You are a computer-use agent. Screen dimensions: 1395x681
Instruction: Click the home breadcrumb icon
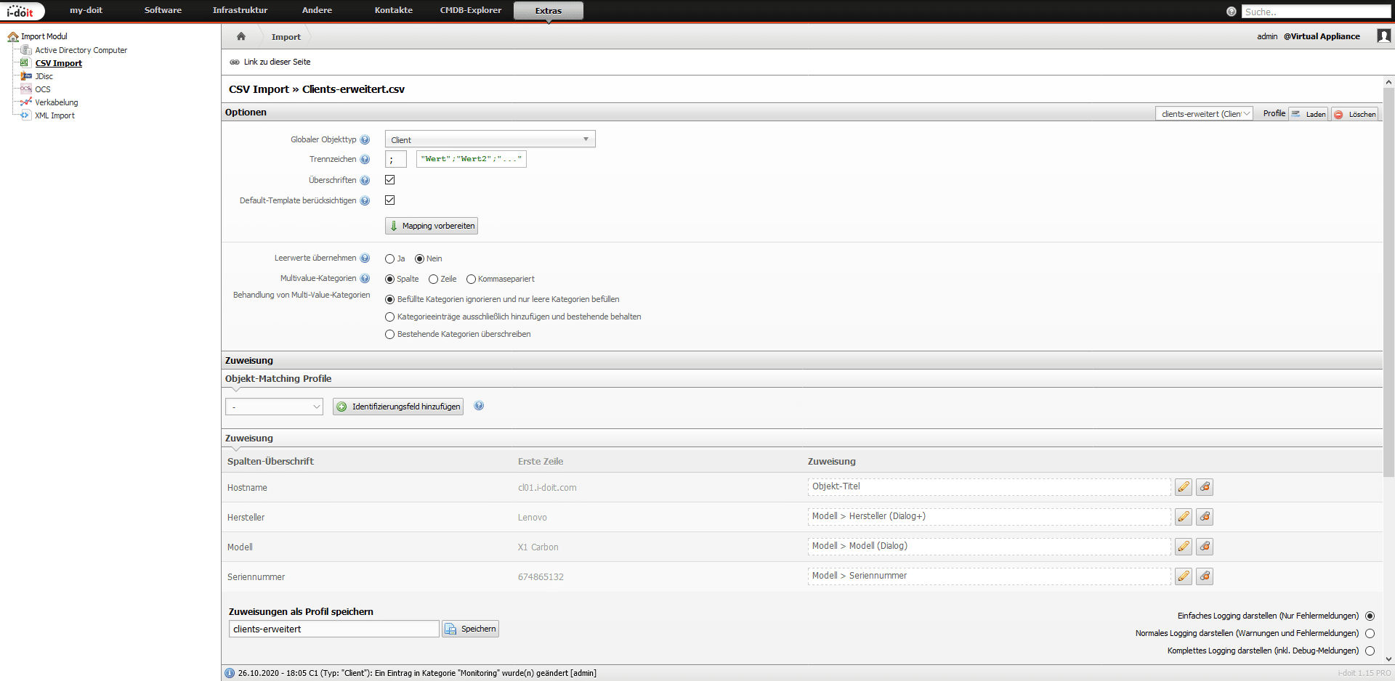(240, 36)
